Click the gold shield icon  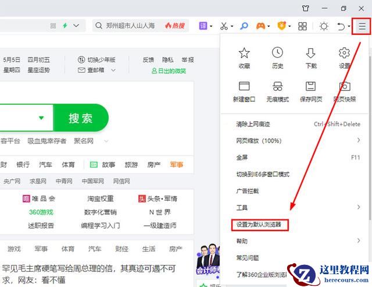click(x=281, y=26)
